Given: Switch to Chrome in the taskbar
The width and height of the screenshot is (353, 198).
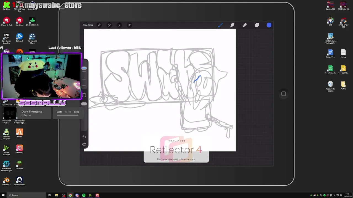Looking at the screenshot, I should click(70, 195).
